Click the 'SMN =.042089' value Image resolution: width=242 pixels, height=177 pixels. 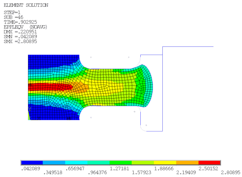(20, 36)
